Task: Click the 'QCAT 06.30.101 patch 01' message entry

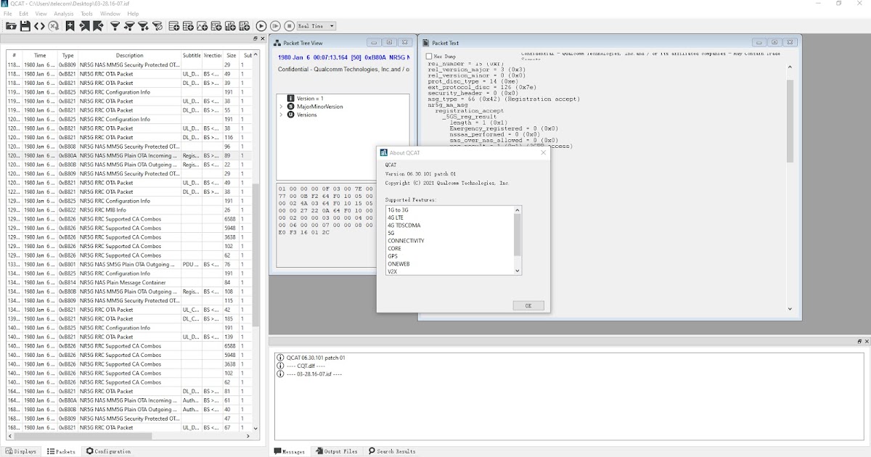Action: tap(316, 358)
